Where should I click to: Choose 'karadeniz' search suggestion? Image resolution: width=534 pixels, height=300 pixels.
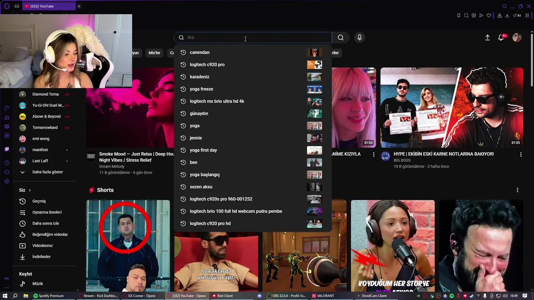pyautogui.click(x=252, y=77)
